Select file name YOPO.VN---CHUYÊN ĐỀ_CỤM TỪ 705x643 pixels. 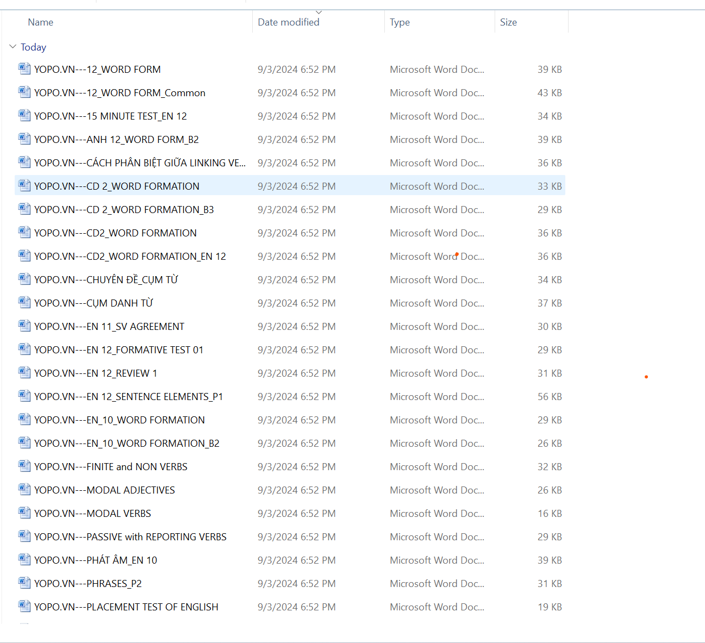106,280
